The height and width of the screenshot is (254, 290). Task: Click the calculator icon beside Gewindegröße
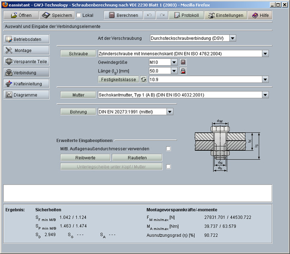click(183, 62)
